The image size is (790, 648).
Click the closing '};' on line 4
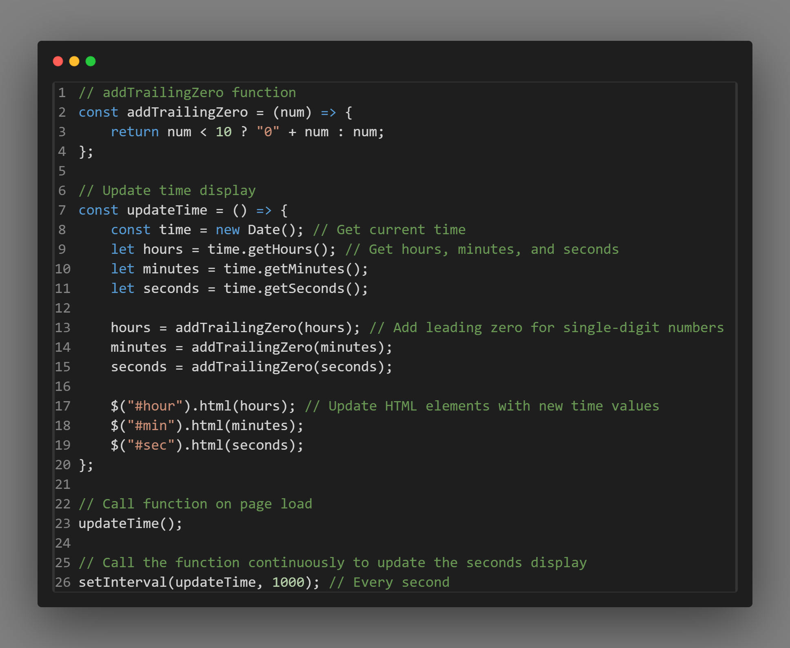(86, 151)
